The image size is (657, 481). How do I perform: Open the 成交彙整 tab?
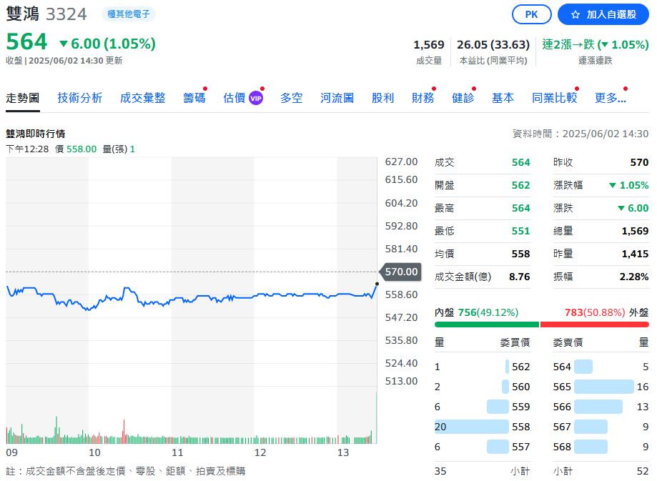142,98
